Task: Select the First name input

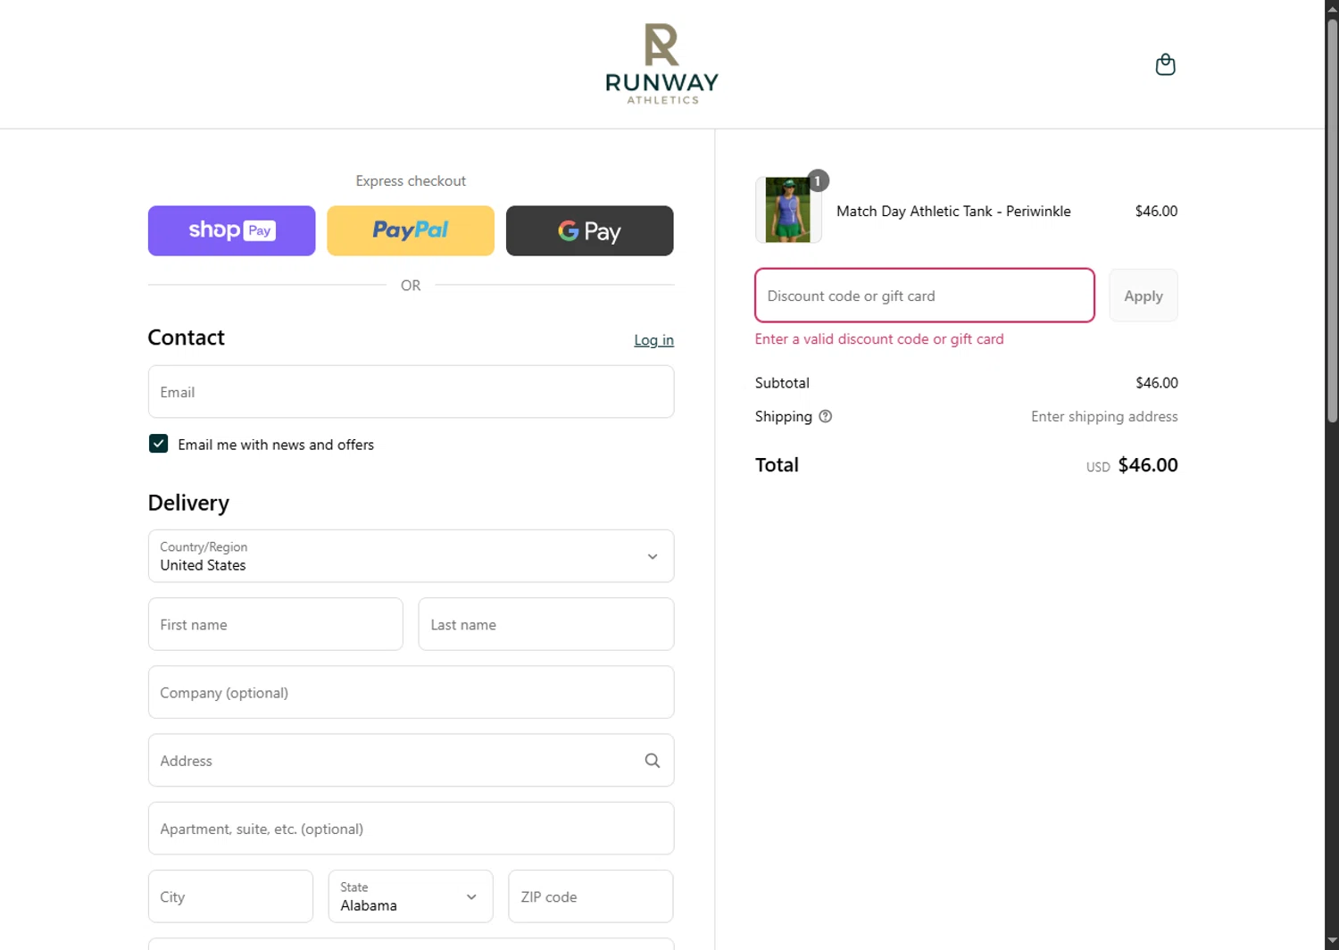Action: click(275, 624)
